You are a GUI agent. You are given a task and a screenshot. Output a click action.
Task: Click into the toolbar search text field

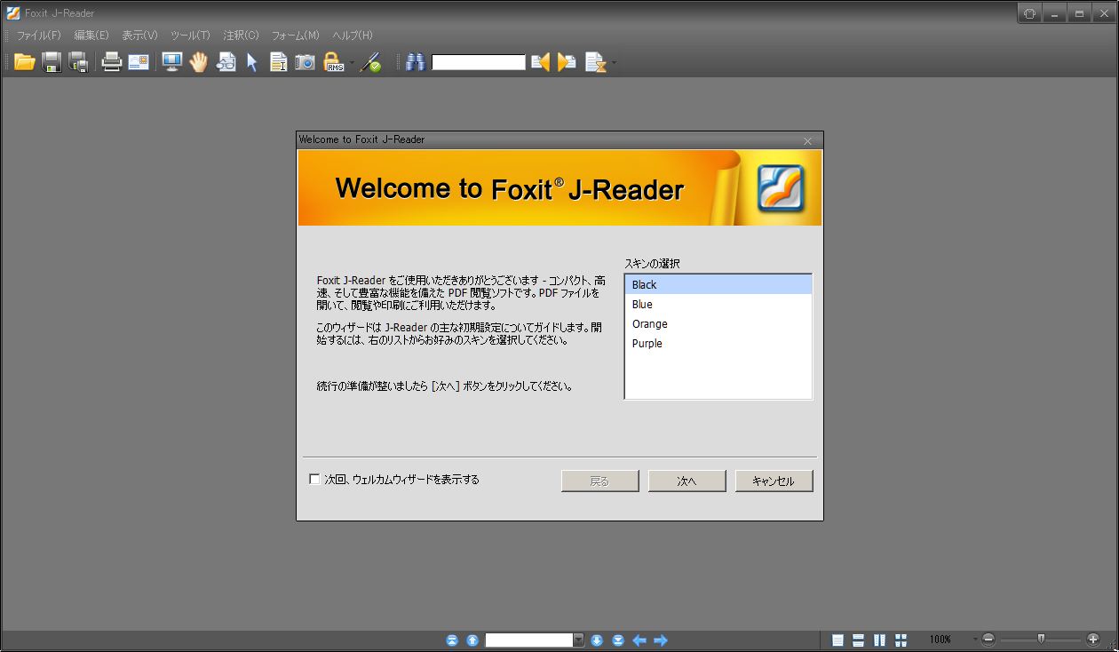coord(479,63)
